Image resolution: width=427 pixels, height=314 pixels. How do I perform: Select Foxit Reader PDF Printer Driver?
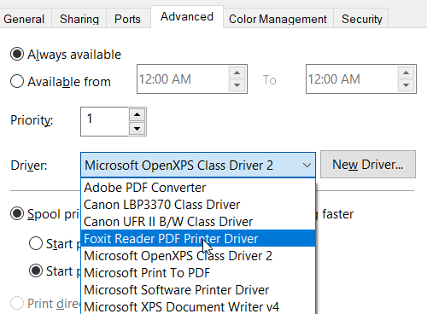[198, 238]
